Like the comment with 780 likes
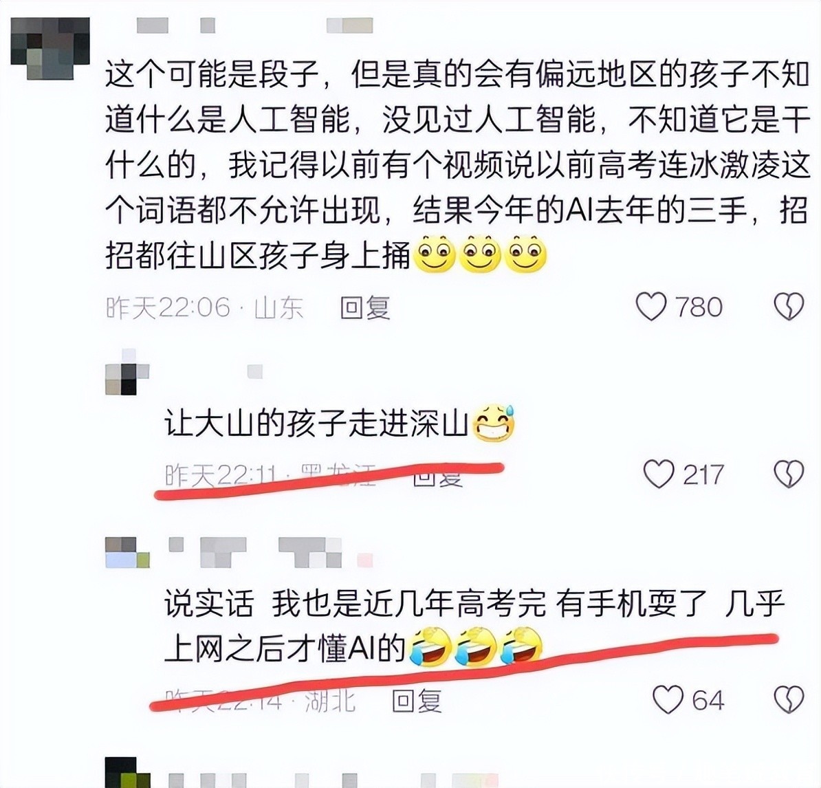The width and height of the screenshot is (821, 788). pos(651,306)
